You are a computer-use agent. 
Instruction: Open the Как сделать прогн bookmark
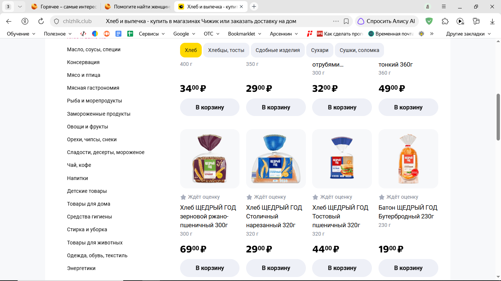pos(340,34)
